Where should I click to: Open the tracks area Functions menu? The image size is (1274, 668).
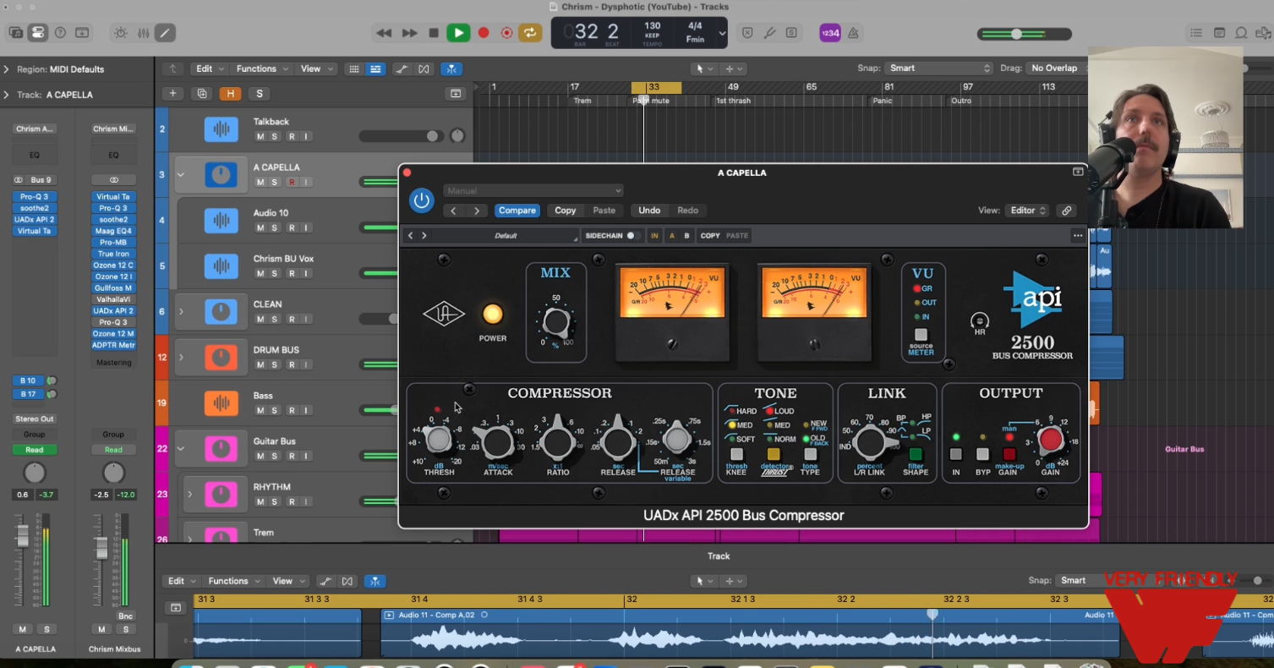261,68
